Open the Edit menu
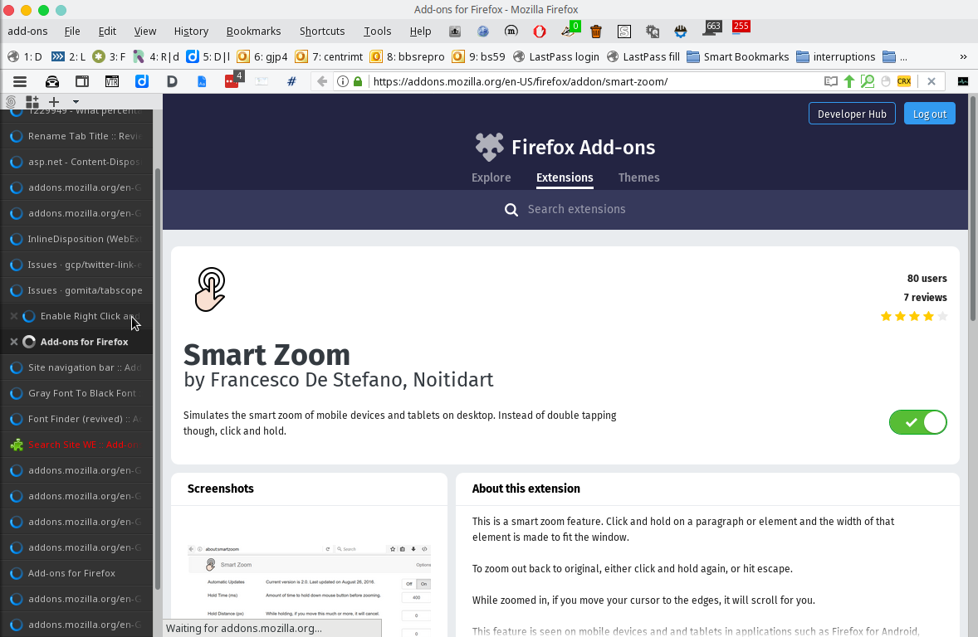Viewport: 978px width, 637px height. (107, 32)
